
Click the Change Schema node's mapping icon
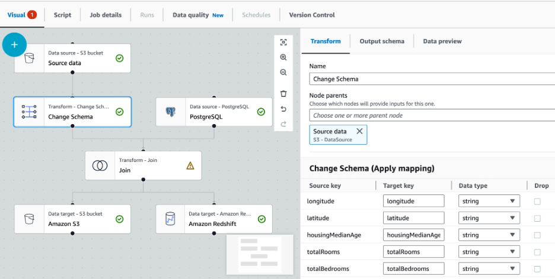[29, 112]
